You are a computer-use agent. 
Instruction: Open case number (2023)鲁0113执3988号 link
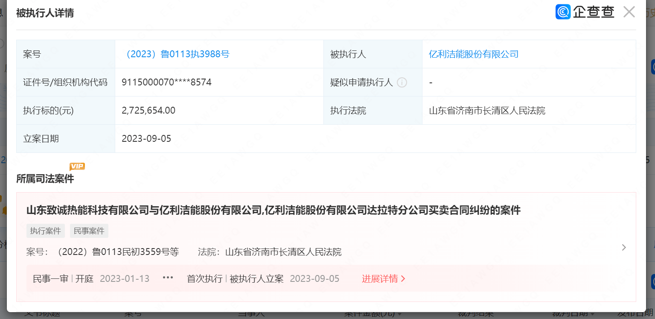(x=175, y=54)
